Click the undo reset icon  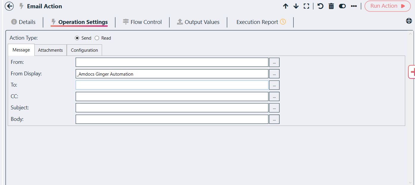(x=320, y=6)
